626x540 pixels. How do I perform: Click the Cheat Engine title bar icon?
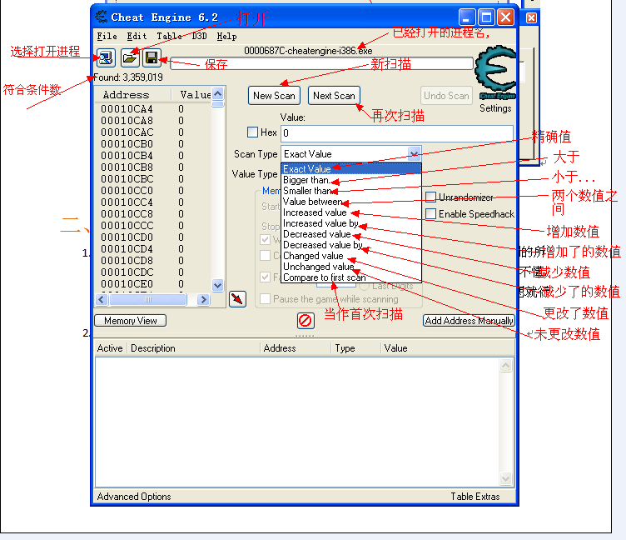coord(102,17)
